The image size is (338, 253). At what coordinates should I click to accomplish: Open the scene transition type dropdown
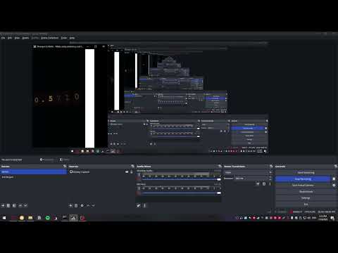coord(248,172)
